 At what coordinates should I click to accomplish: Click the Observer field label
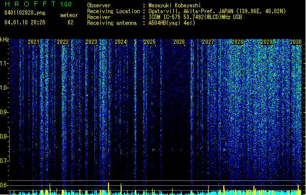point(99,5)
